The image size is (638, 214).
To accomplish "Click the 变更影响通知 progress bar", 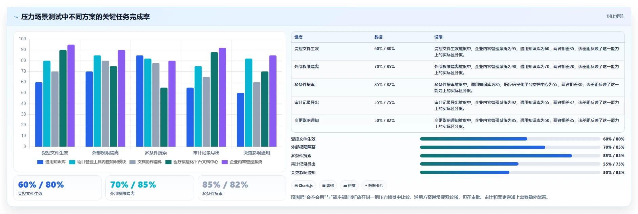I will pos(510,172).
